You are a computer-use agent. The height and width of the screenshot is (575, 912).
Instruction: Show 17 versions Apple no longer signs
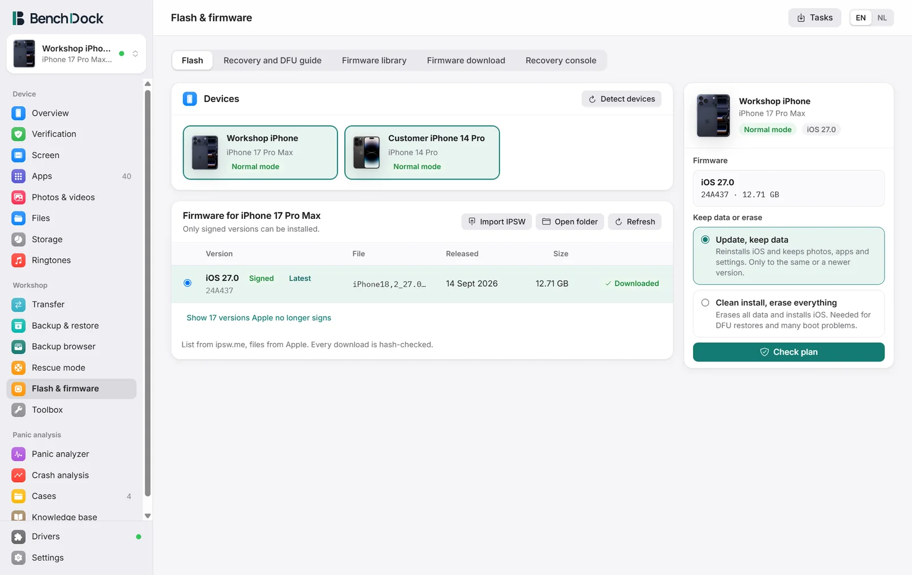(259, 318)
